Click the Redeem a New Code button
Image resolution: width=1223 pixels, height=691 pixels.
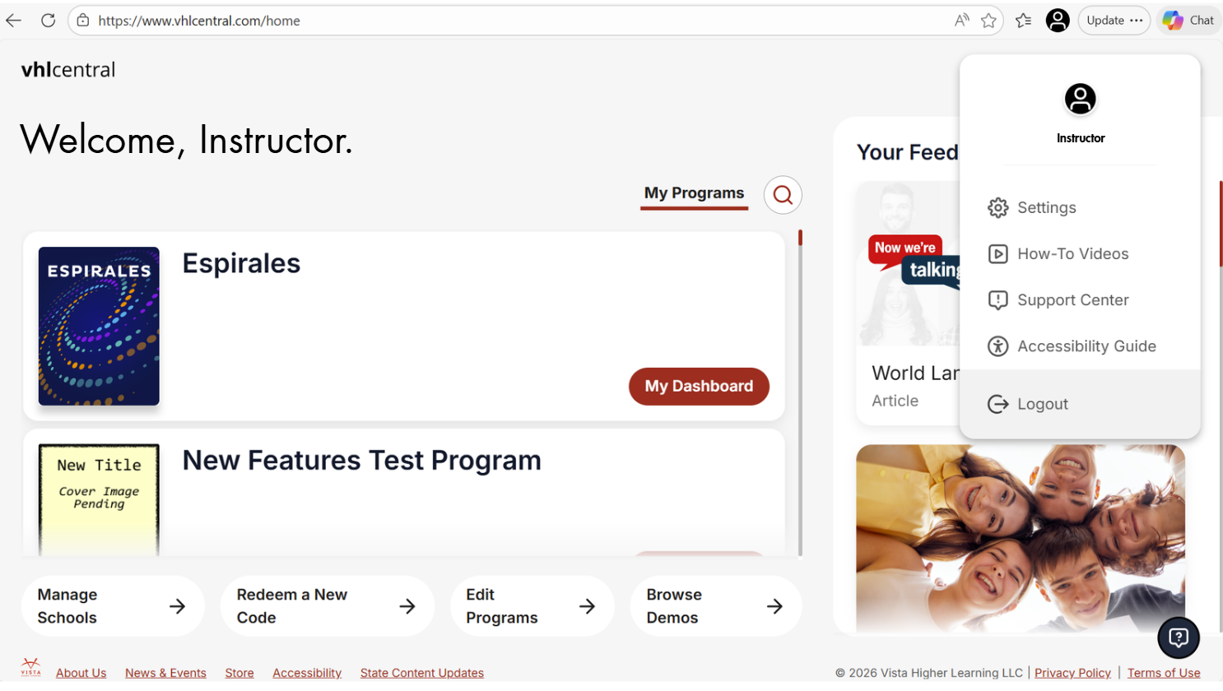(x=327, y=606)
